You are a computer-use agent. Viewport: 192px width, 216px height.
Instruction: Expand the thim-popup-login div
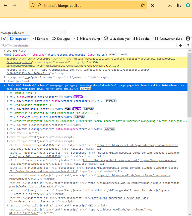[x=8, y=109]
